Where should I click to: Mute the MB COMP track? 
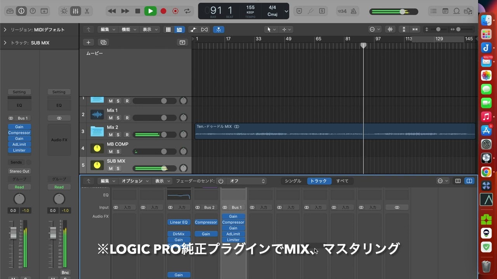[111, 152]
